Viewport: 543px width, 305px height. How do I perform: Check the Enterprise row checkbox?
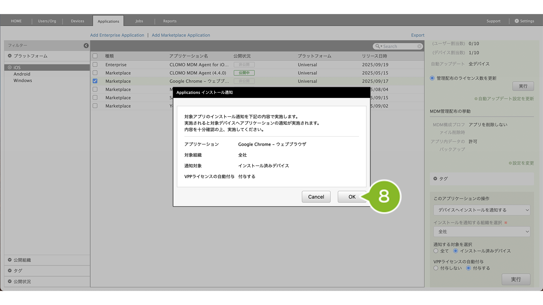tap(95, 65)
